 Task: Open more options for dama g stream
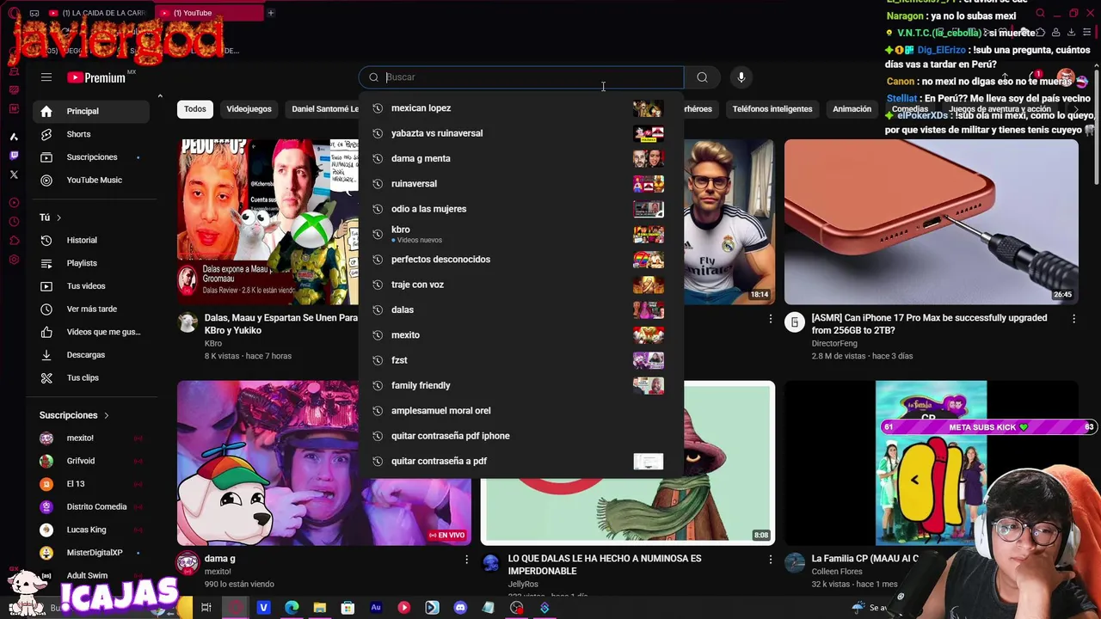coord(467,560)
